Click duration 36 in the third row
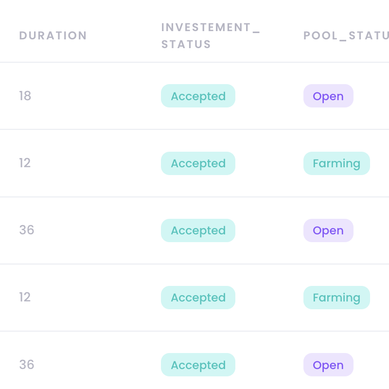 coord(27,230)
